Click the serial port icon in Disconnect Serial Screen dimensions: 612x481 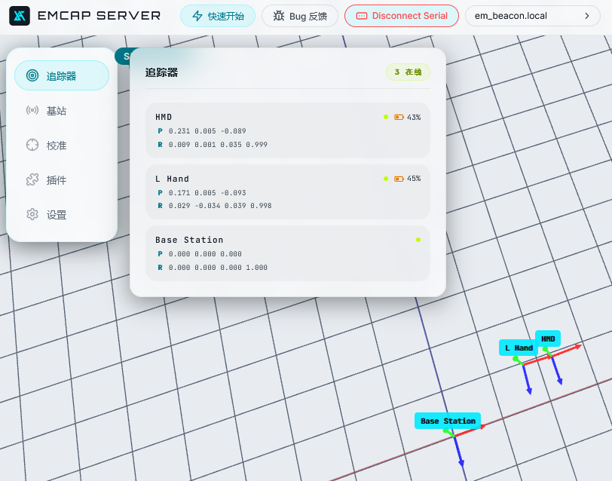pyautogui.click(x=362, y=16)
